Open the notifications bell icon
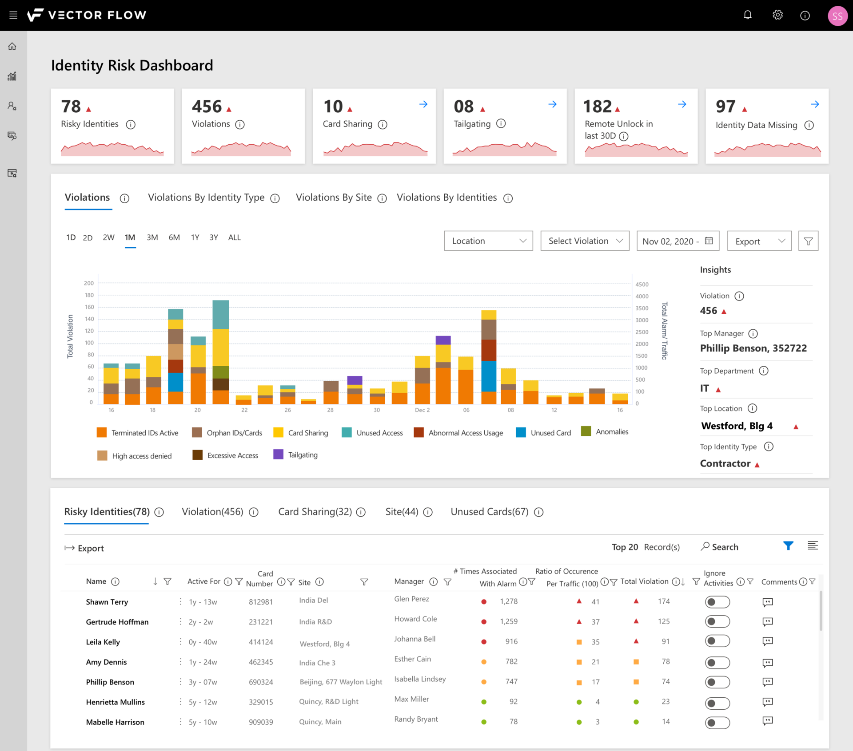The height and width of the screenshot is (751, 853). [x=748, y=15]
